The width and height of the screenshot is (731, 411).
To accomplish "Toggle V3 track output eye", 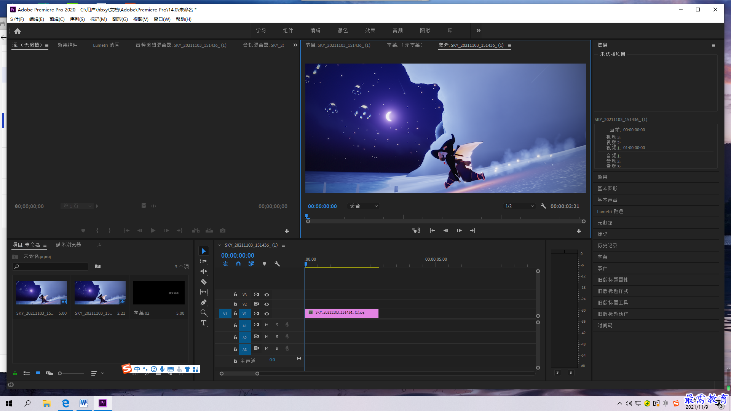I will 267,295.
